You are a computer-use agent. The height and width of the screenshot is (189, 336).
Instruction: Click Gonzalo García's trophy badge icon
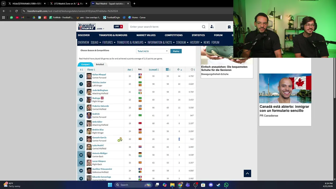click(120, 139)
